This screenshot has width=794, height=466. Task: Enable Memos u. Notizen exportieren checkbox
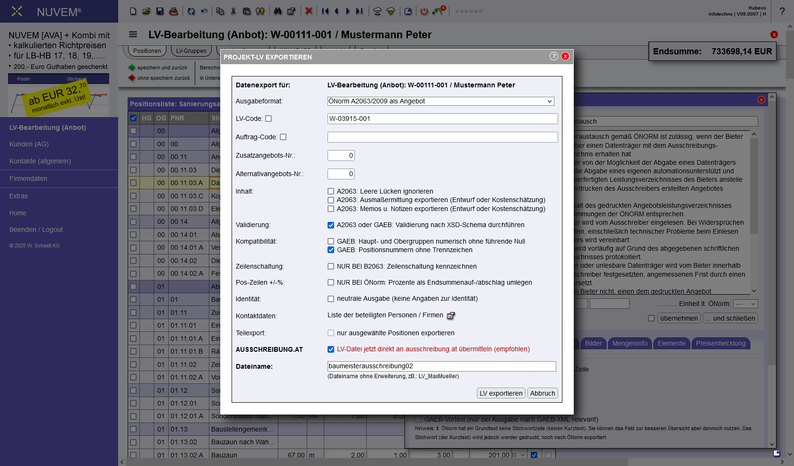tap(331, 209)
